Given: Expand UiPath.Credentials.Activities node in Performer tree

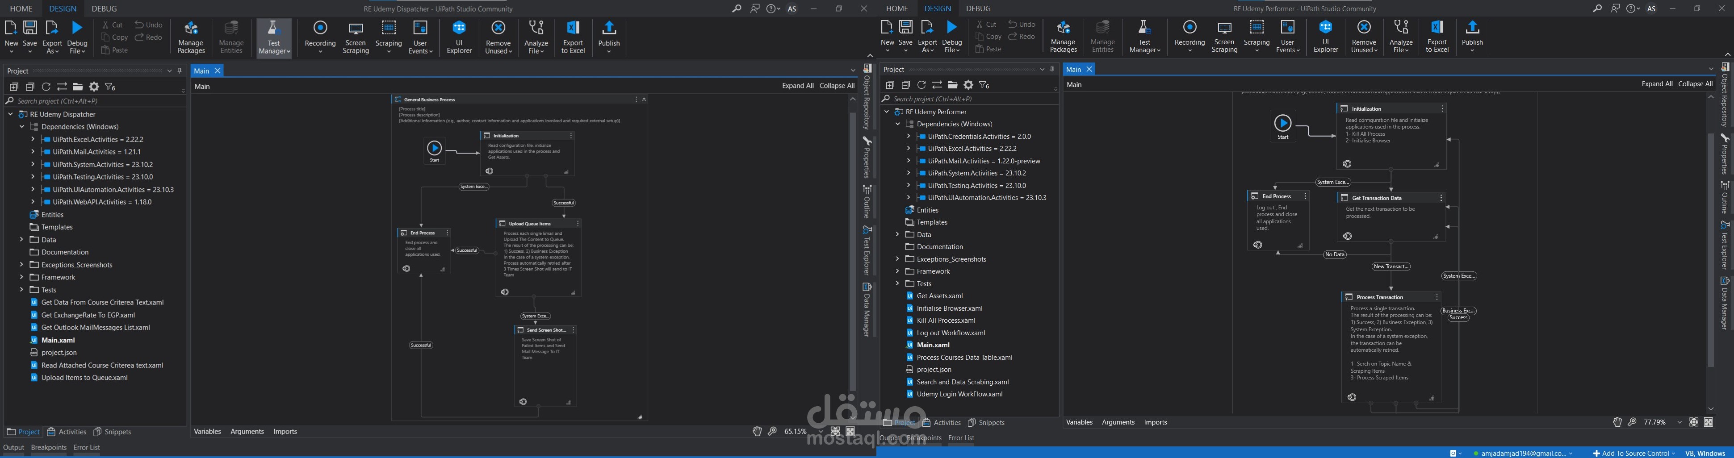Looking at the screenshot, I should (x=908, y=137).
